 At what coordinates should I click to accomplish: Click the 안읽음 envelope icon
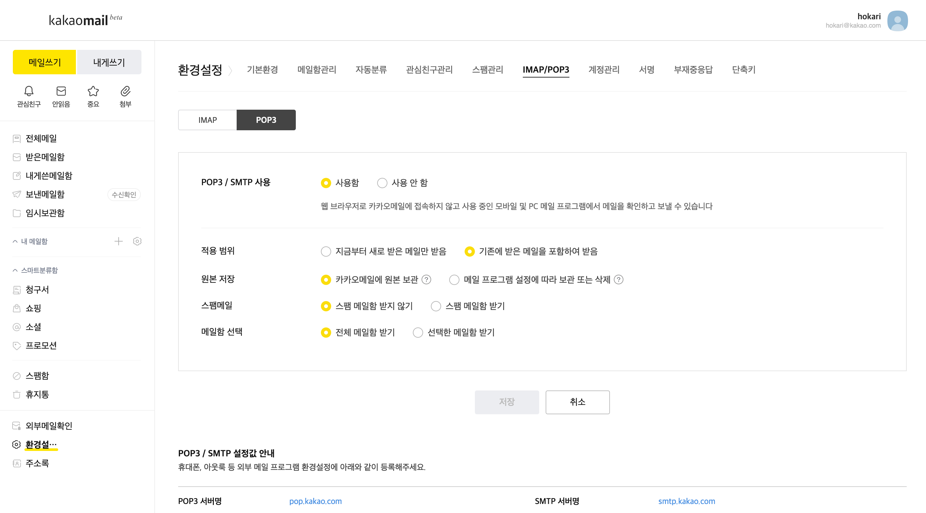pyautogui.click(x=61, y=91)
